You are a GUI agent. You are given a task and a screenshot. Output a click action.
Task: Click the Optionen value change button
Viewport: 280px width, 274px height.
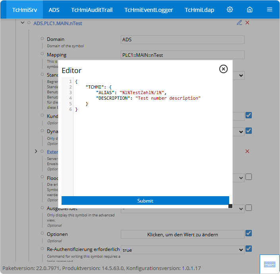click(x=183, y=234)
